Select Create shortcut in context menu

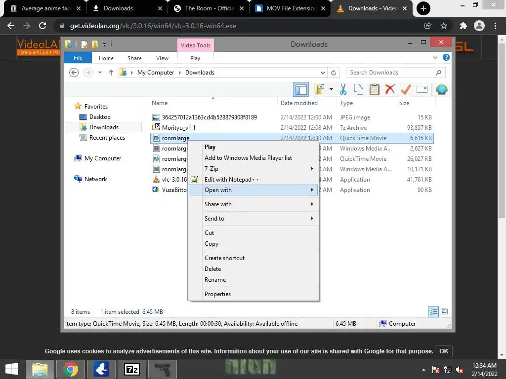pyautogui.click(x=253, y=258)
